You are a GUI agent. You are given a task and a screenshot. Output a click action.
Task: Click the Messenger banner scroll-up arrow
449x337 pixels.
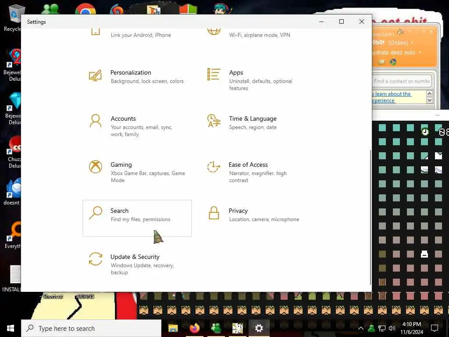pyautogui.click(x=429, y=94)
